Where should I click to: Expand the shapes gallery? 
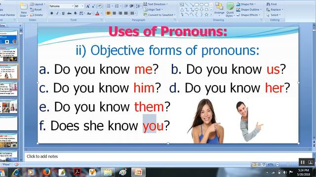211,14
